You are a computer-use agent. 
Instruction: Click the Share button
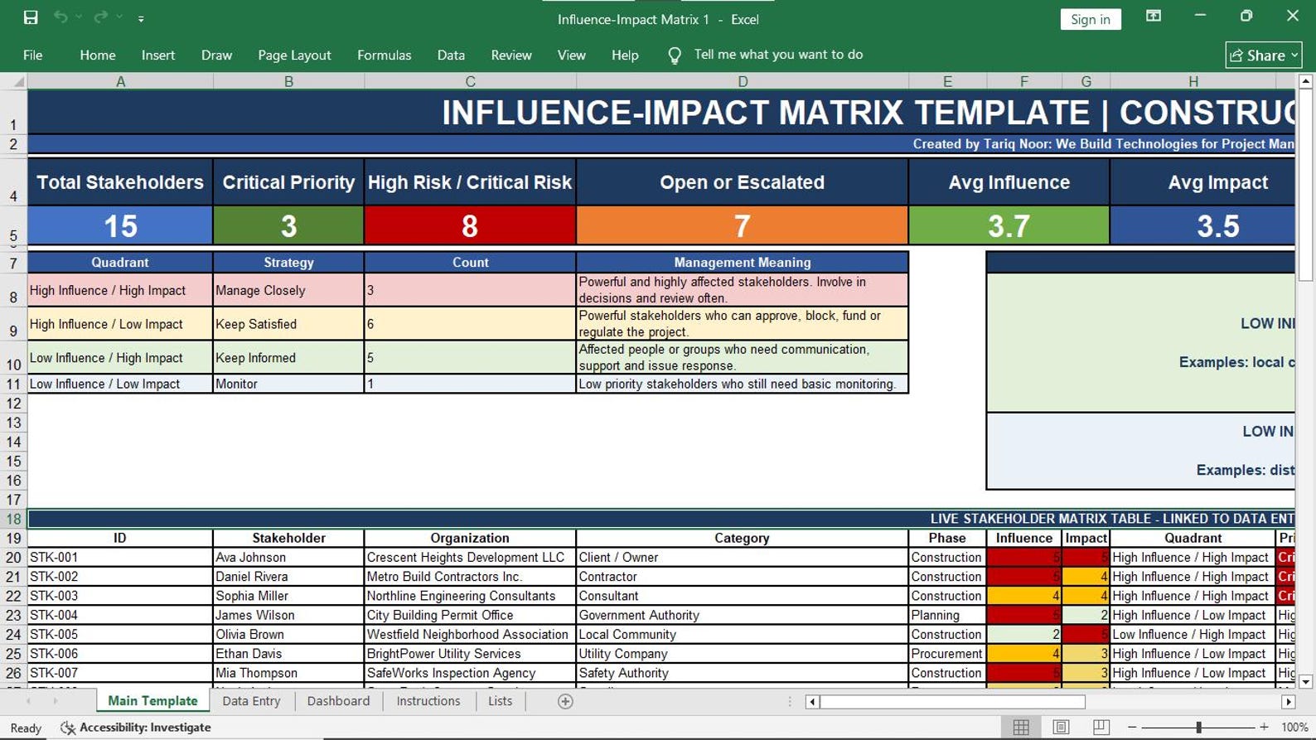click(1263, 56)
